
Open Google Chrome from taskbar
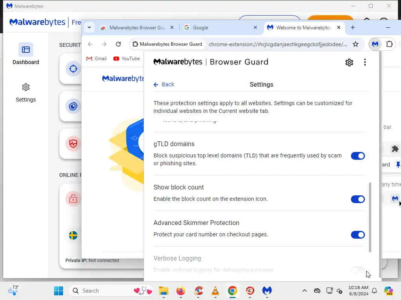[x=232, y=291]
